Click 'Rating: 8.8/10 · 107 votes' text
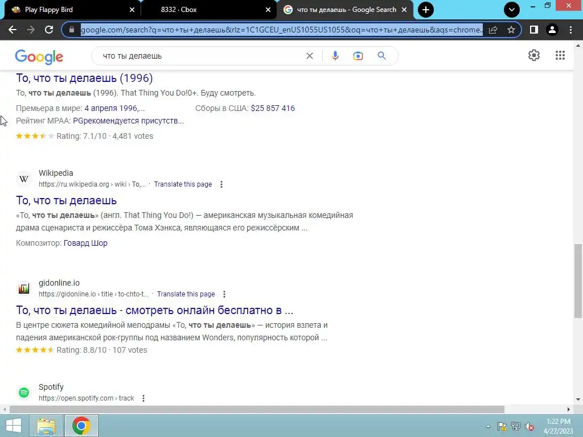Image resolution: width=583 pixels, height=437 pixels. [x=102, y=350]
